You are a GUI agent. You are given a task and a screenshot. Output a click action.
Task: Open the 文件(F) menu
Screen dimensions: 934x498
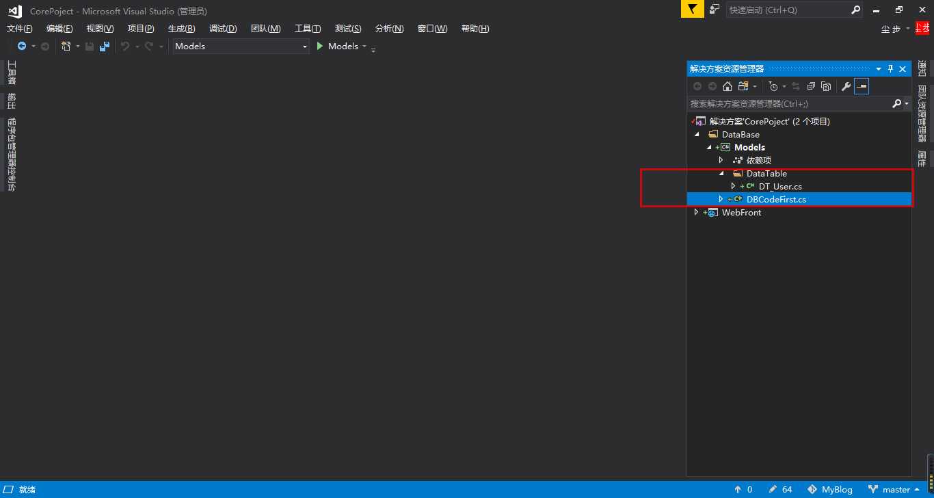pos(19,29)
